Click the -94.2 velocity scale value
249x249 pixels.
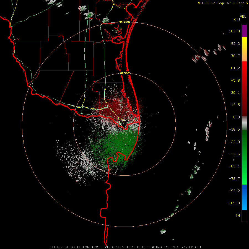click(x=234, y=191)
